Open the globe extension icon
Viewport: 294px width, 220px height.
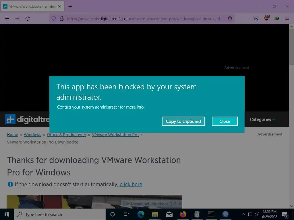pyautogui.click(x=276, y=18)
